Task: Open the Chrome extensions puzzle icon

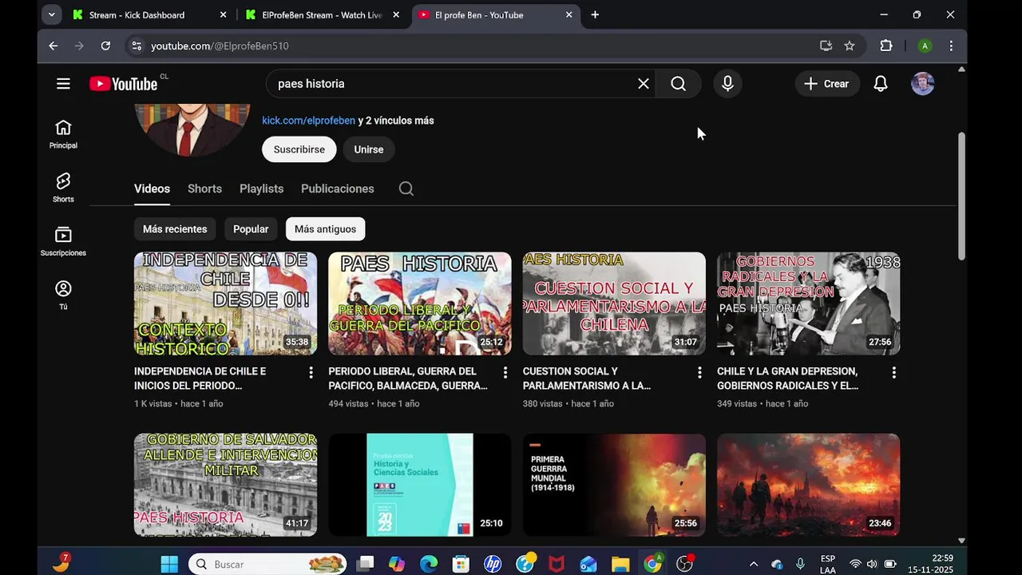Action: [886, 46]
